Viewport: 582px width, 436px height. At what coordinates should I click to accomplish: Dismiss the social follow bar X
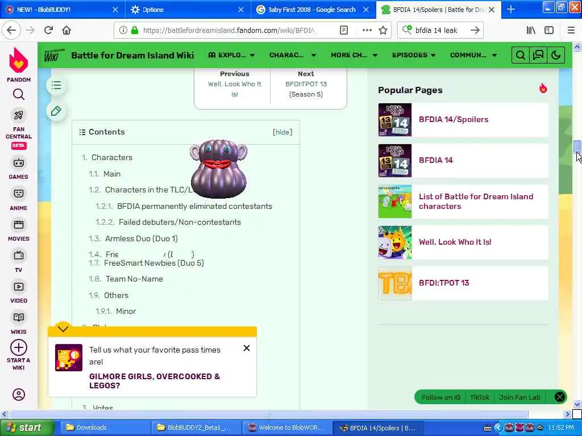(x=560, y=397)
